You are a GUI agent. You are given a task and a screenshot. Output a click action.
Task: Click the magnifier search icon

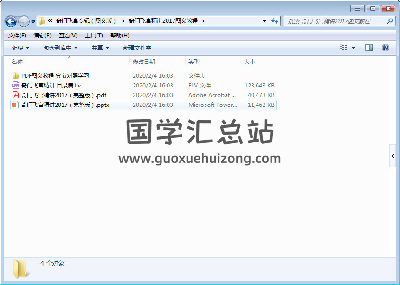(x=390, y=21)
